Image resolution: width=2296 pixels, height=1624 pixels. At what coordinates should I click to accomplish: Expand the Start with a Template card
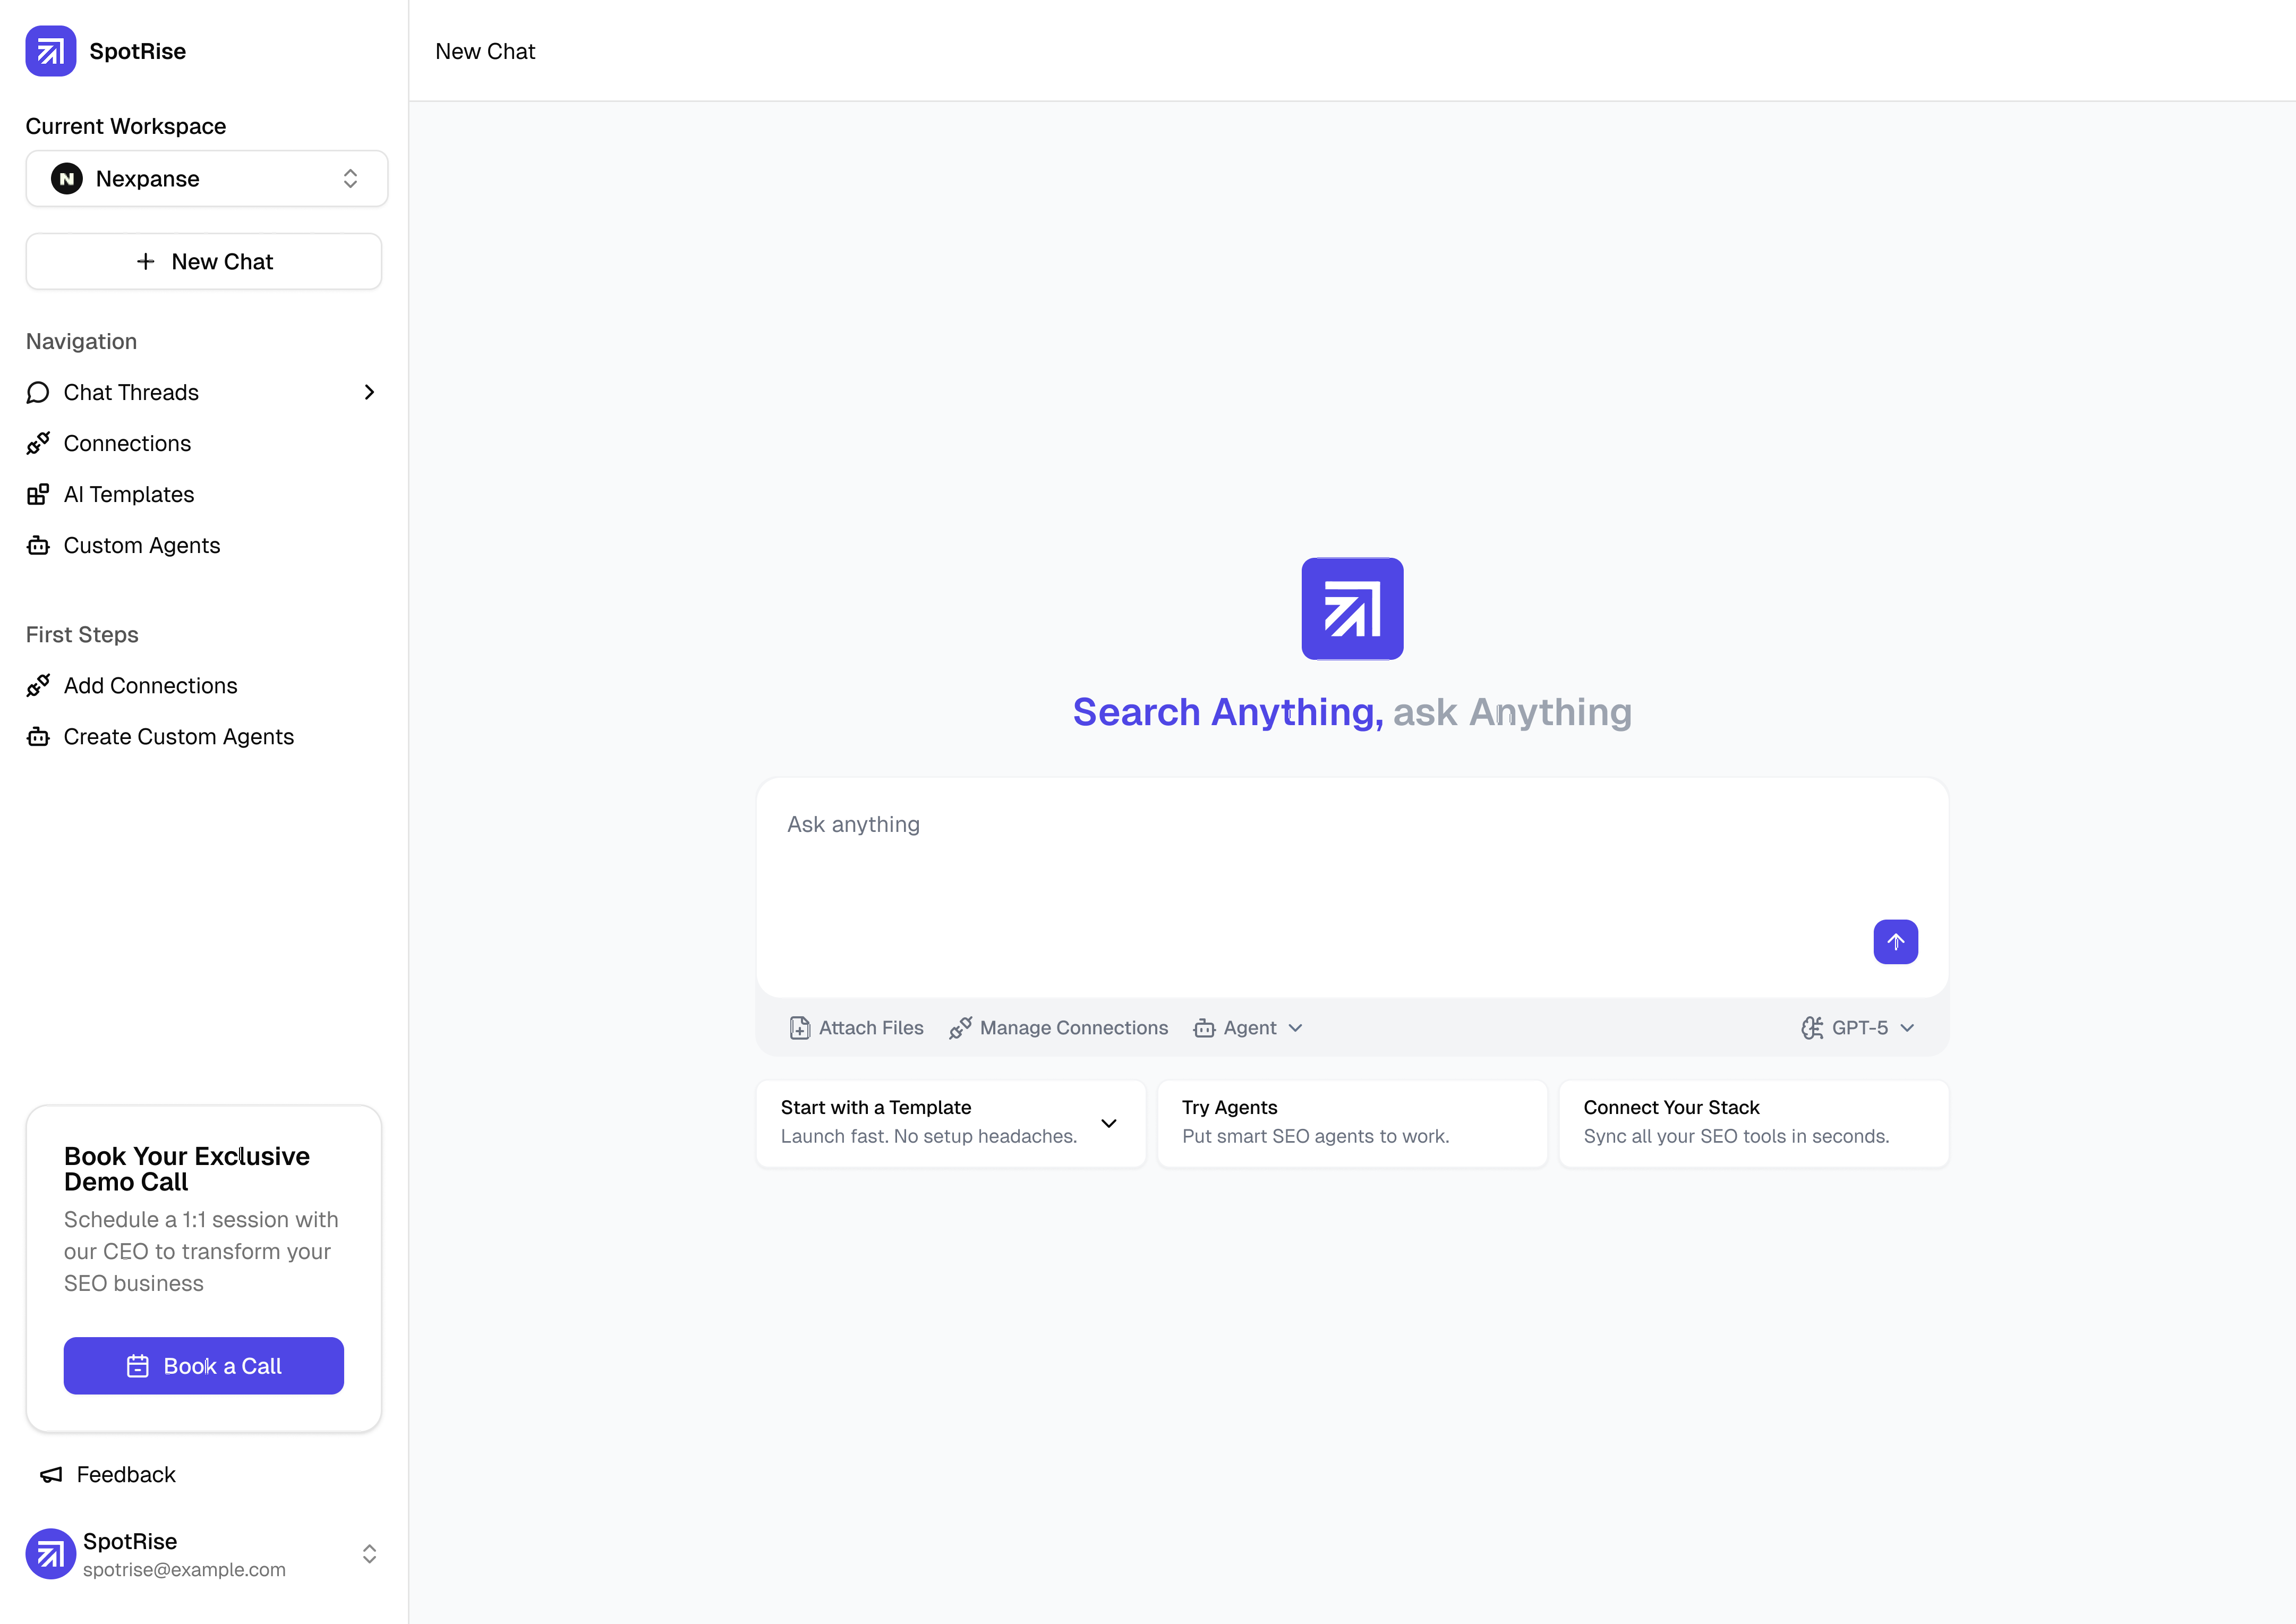pos(1108,1123)
